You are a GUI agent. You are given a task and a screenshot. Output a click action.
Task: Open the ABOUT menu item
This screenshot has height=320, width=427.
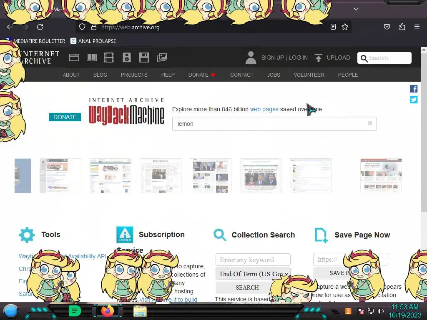(71, 75)
